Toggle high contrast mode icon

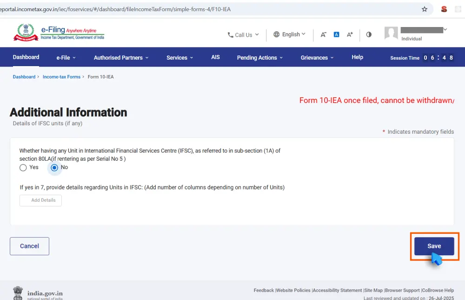[x=369, y=34]
